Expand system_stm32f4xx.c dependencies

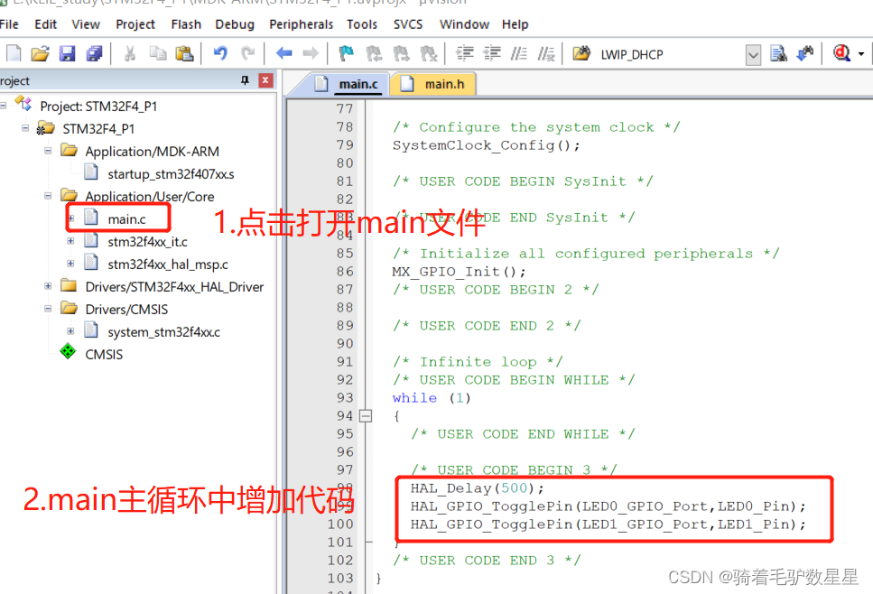pyautogui.click(x=70, y=330)
